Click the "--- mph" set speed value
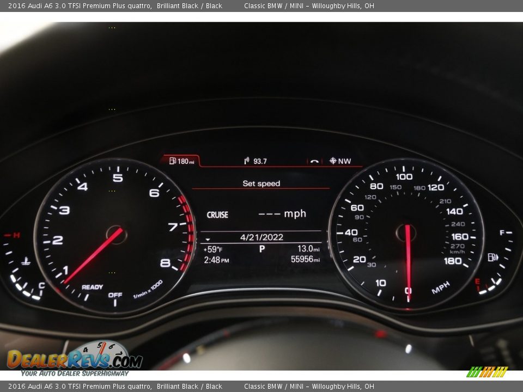The image size is (523, 392). point(282,213)
